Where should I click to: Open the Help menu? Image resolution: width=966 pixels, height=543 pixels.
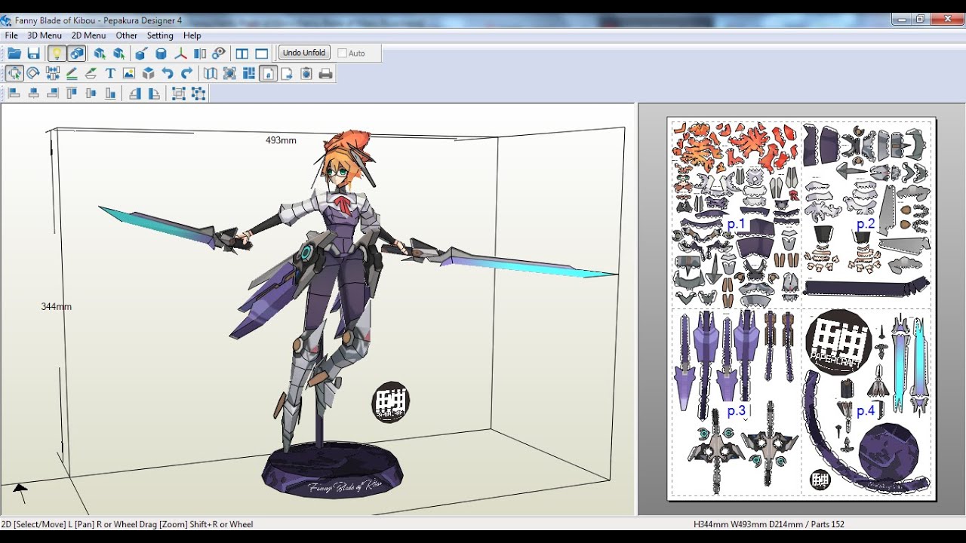pos(192,35)
